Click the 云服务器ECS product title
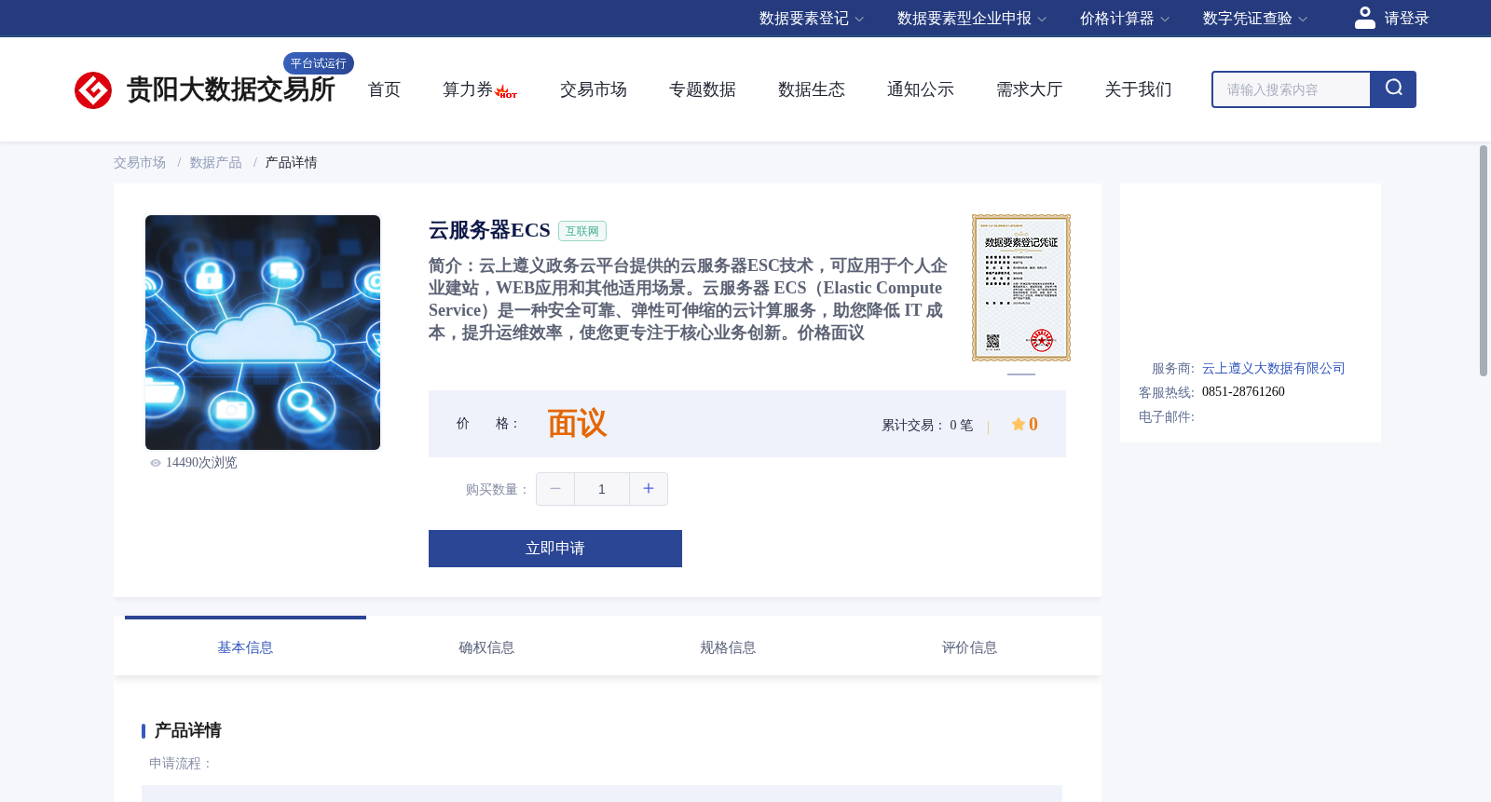The image size is (1491, 802). coord(489,230)
